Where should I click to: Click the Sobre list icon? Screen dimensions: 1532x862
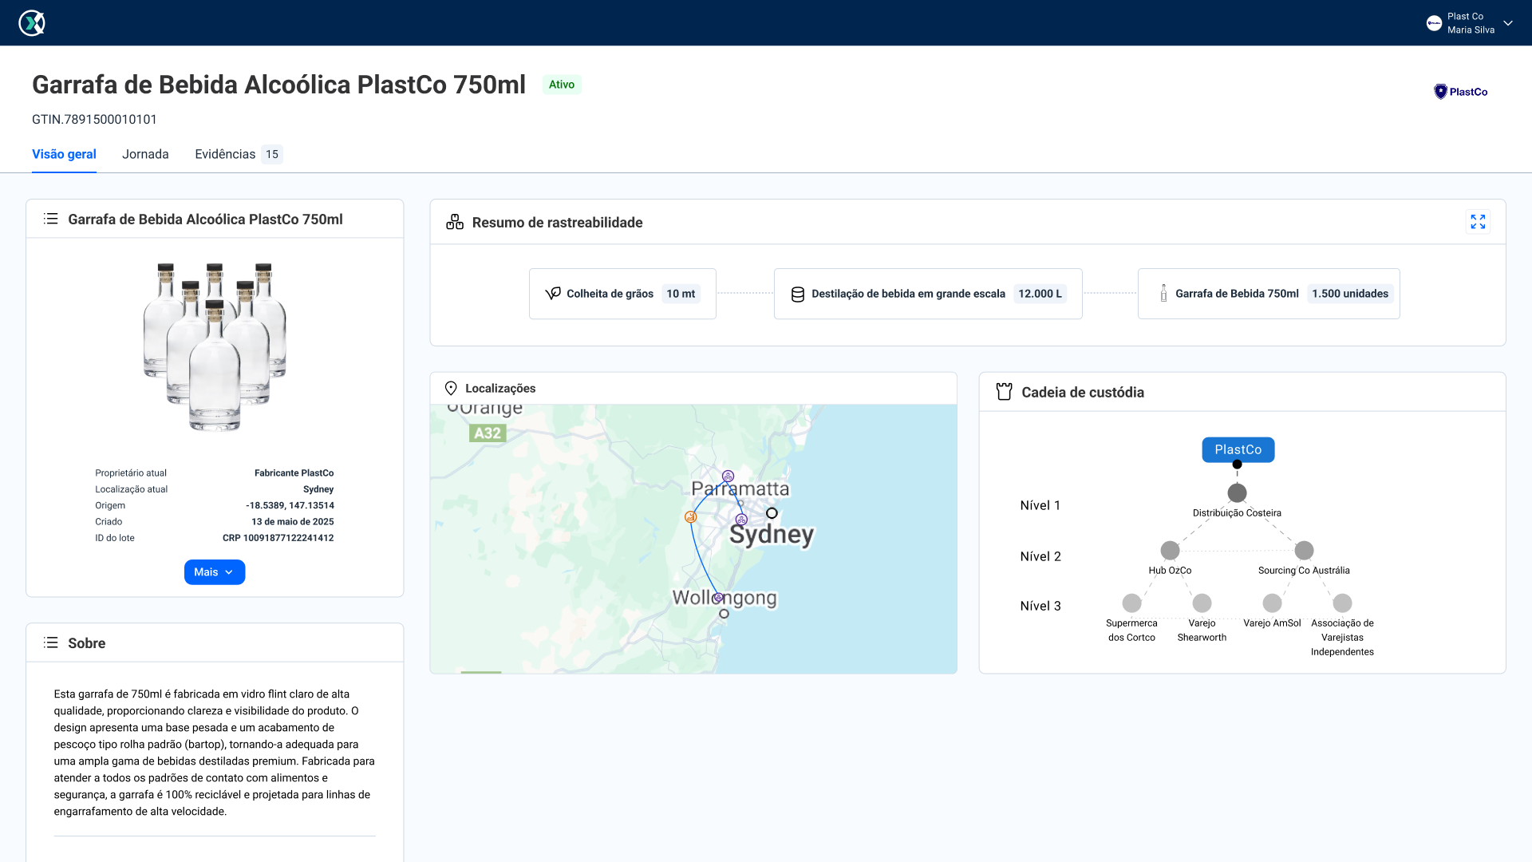[x=51, y=643]
